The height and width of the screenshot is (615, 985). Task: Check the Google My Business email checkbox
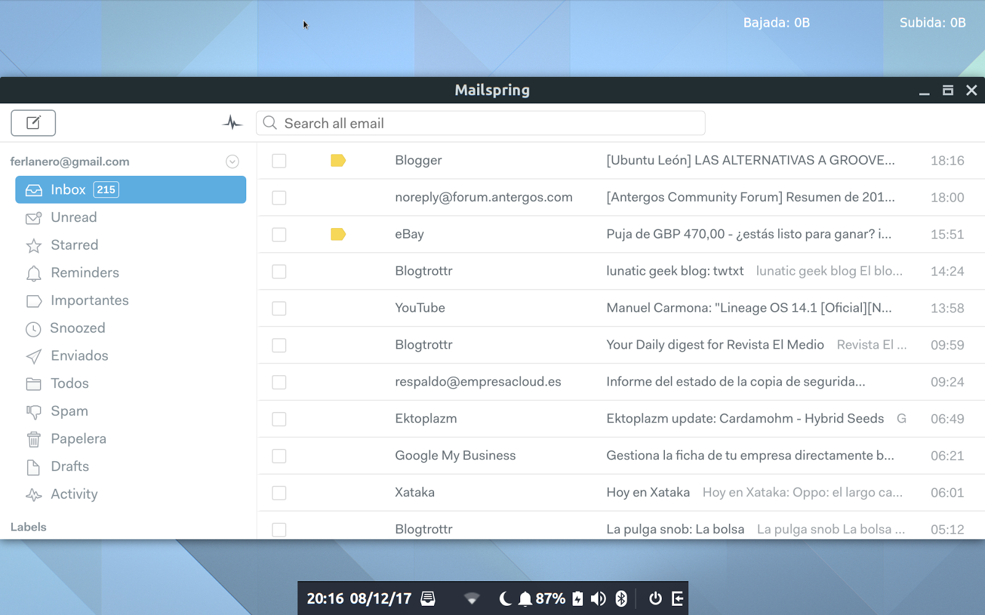[x=279, y=456]
